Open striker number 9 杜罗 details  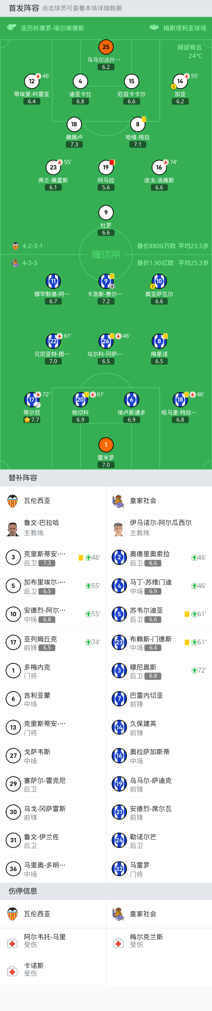coord(106,213)
